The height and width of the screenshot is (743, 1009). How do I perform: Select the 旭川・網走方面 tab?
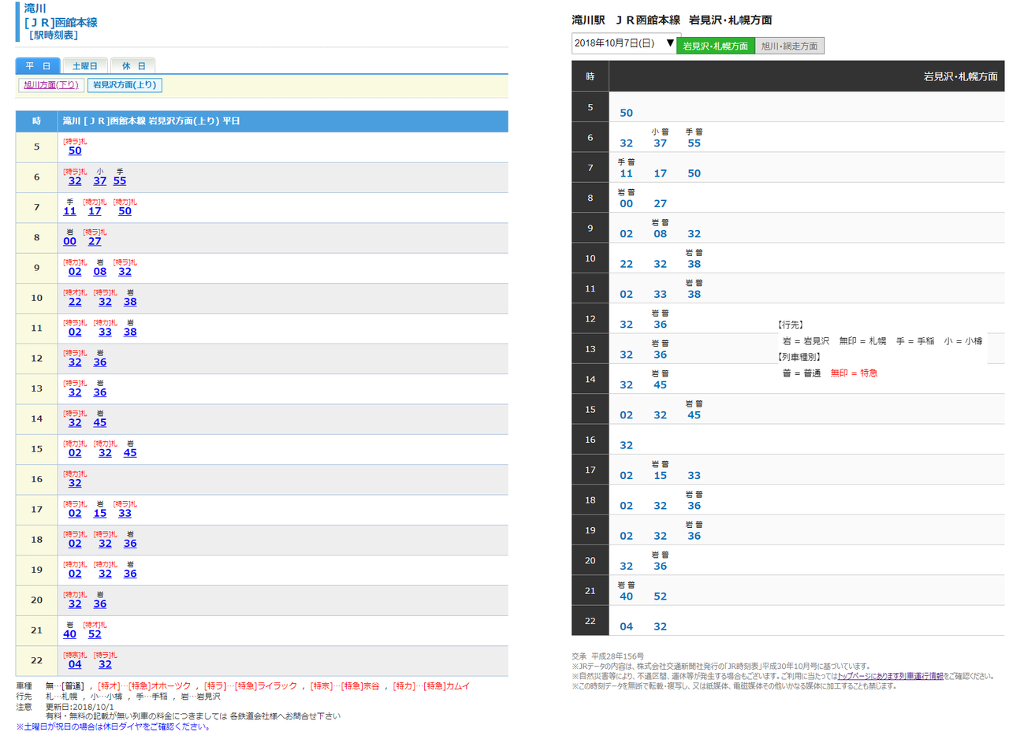(x=790, y=46)
